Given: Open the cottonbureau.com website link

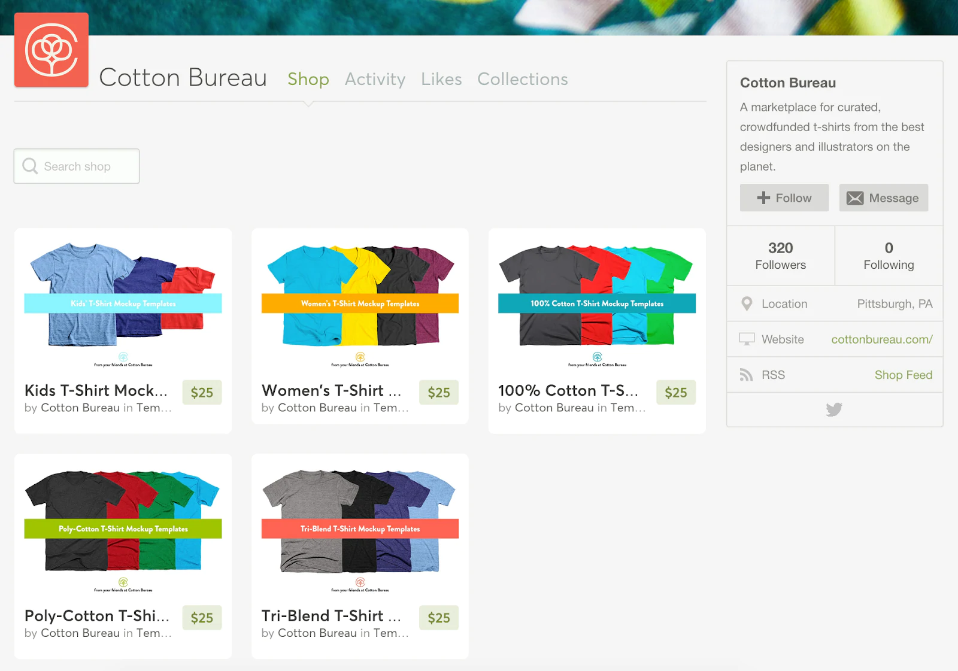Looking at the screenshot, I should [882, 339].
